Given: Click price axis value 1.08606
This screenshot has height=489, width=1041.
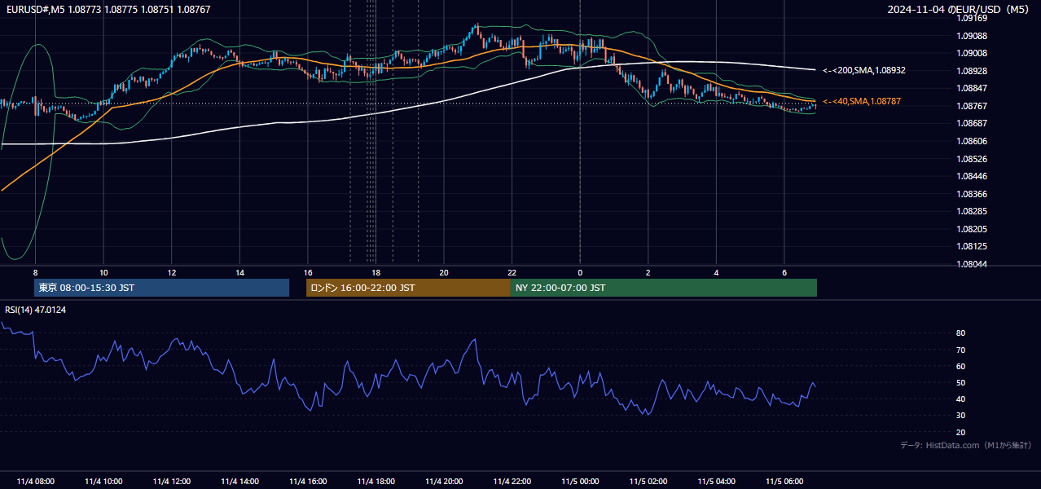Looking at the screenshot, I should [x=972, y=141].
